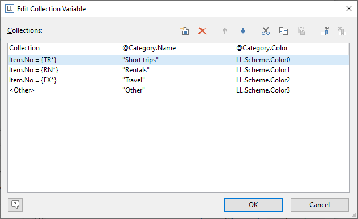Viewport: 358px width, 219px height.
Task: Move the collection down with blue arrow
Action: [x=243, y=30]
